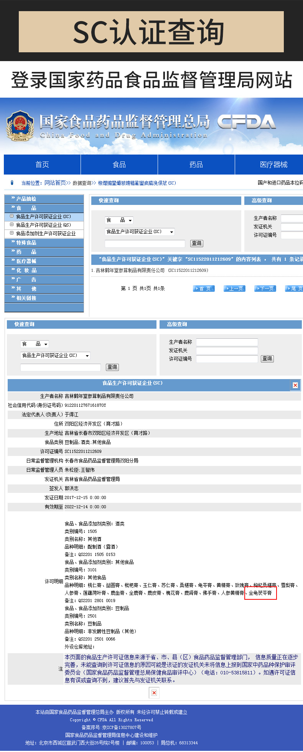Go to 下一页 next results page
The image size is (303, 752).
point(265,289)
